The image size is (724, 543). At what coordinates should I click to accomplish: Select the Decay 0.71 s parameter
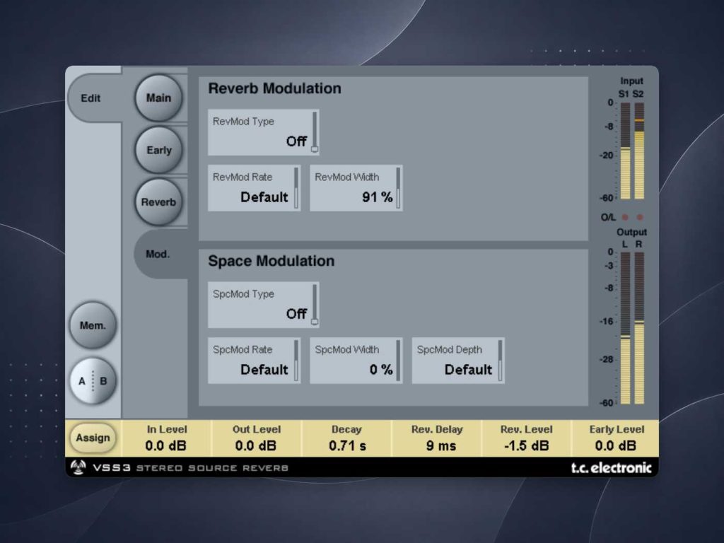(346, 438)
